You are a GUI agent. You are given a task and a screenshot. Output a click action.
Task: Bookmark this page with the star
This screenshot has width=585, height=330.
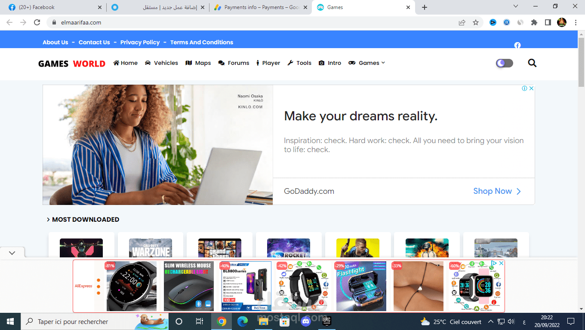pos(476,22)
